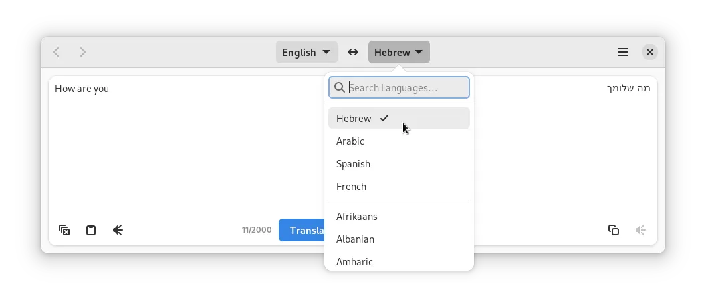Click the paste from clipboard icon
Image resolution: width=706 pixels, height=298 pixels.
(x=91, y=230)
